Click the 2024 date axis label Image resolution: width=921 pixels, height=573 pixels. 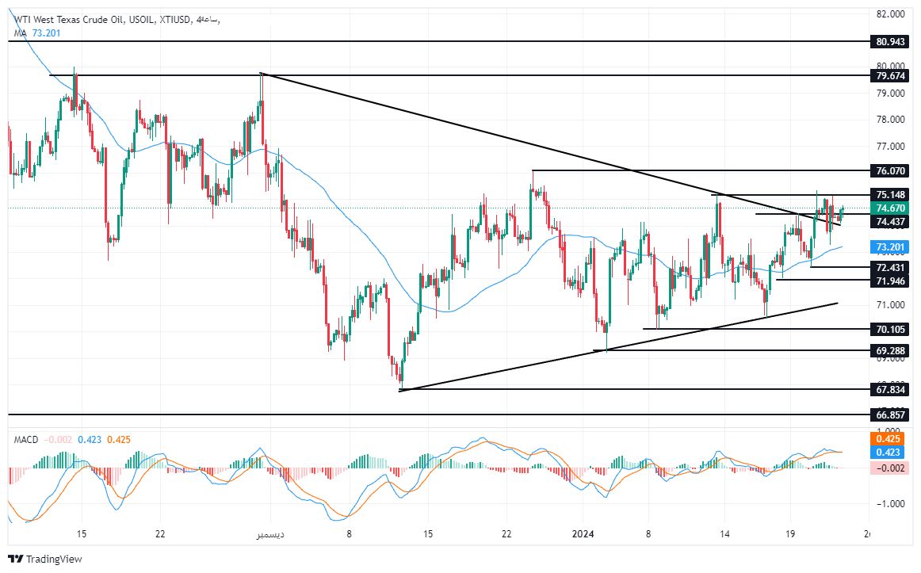[583, 533]
